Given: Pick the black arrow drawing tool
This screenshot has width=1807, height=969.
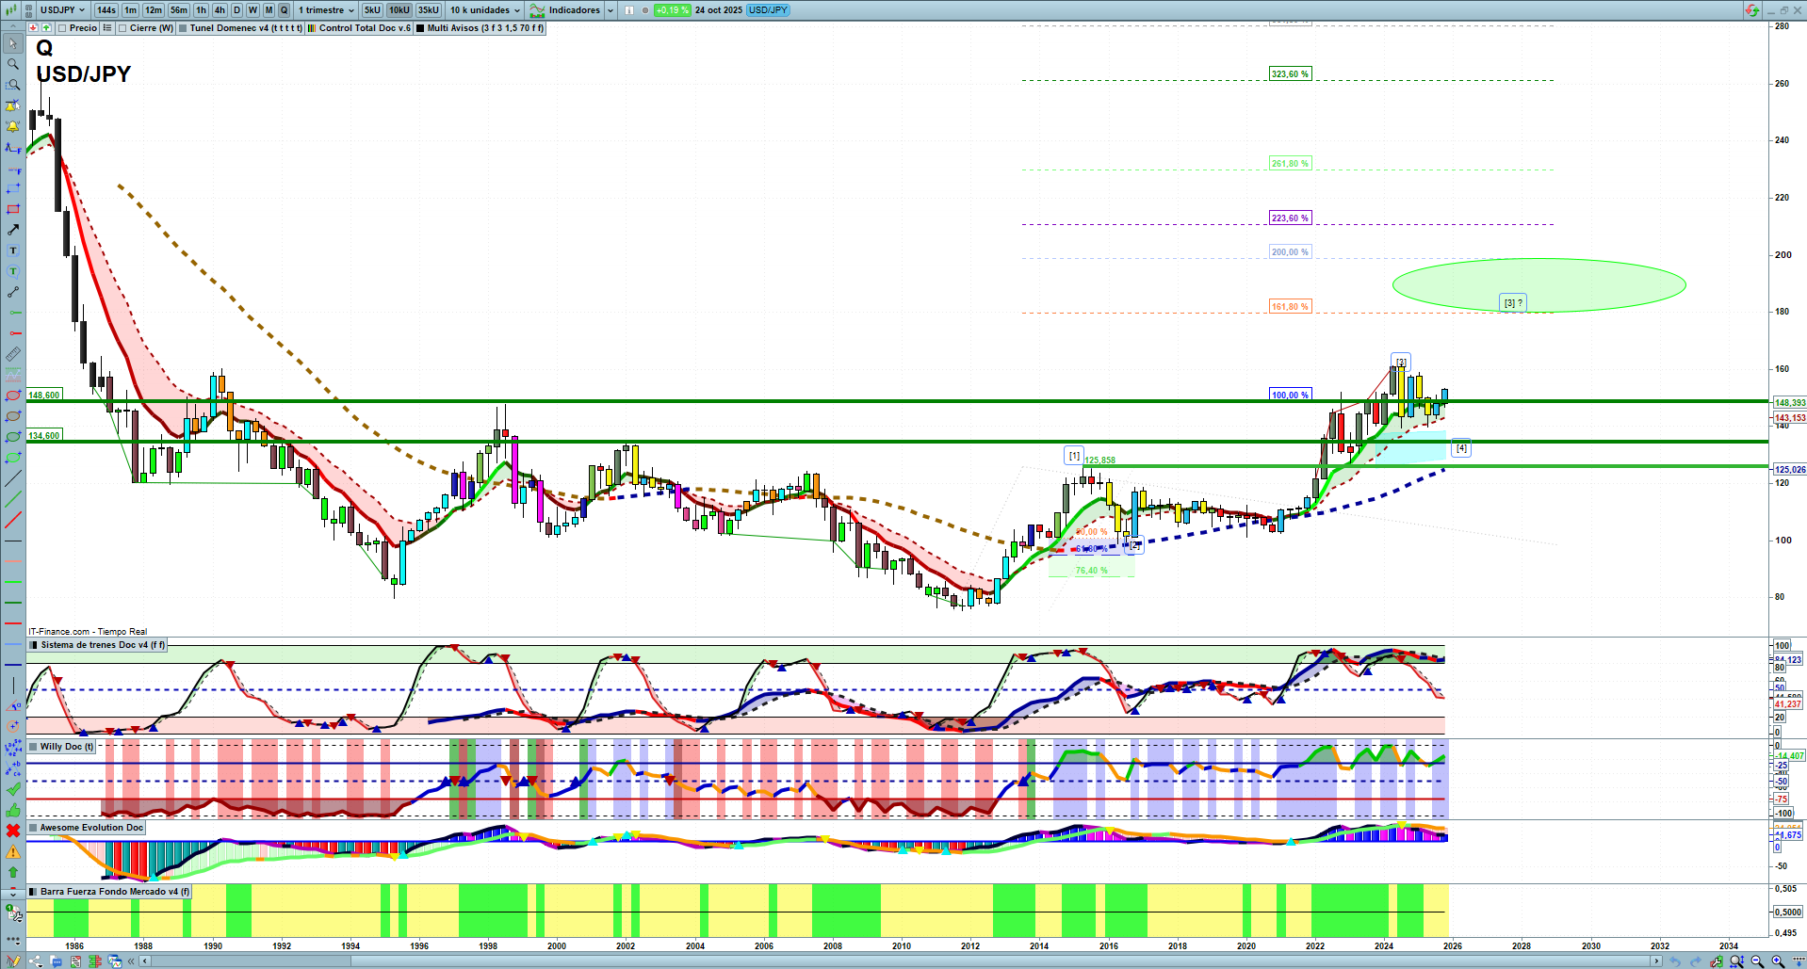Looking at the screenshot, I should tap(13, 230).
